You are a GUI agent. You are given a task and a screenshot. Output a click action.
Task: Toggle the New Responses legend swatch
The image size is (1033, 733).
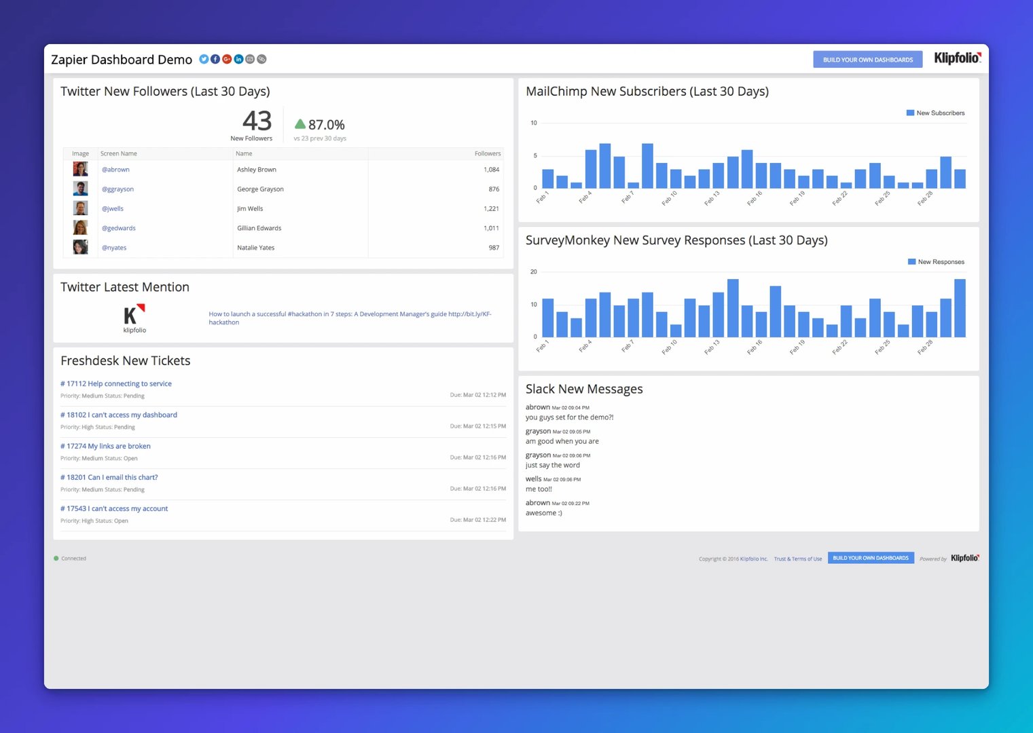[x=911, y=261]
